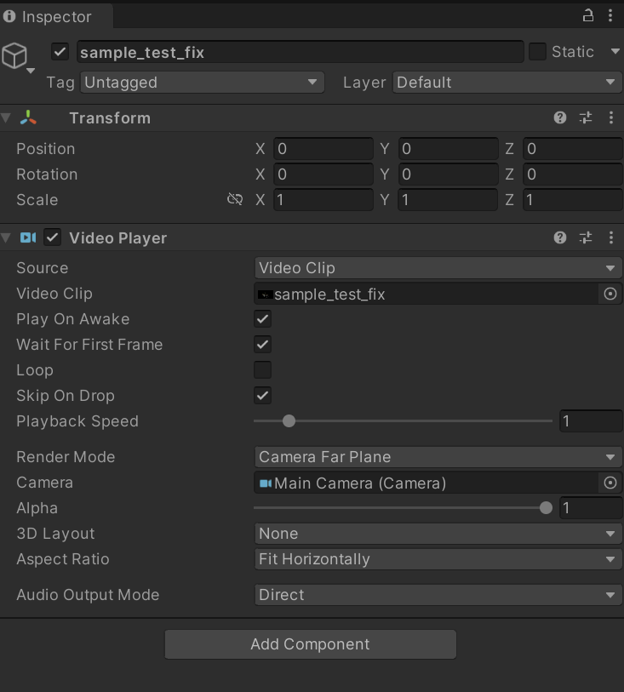Open the Tag dropdown showing Untagged

(202, 83)
